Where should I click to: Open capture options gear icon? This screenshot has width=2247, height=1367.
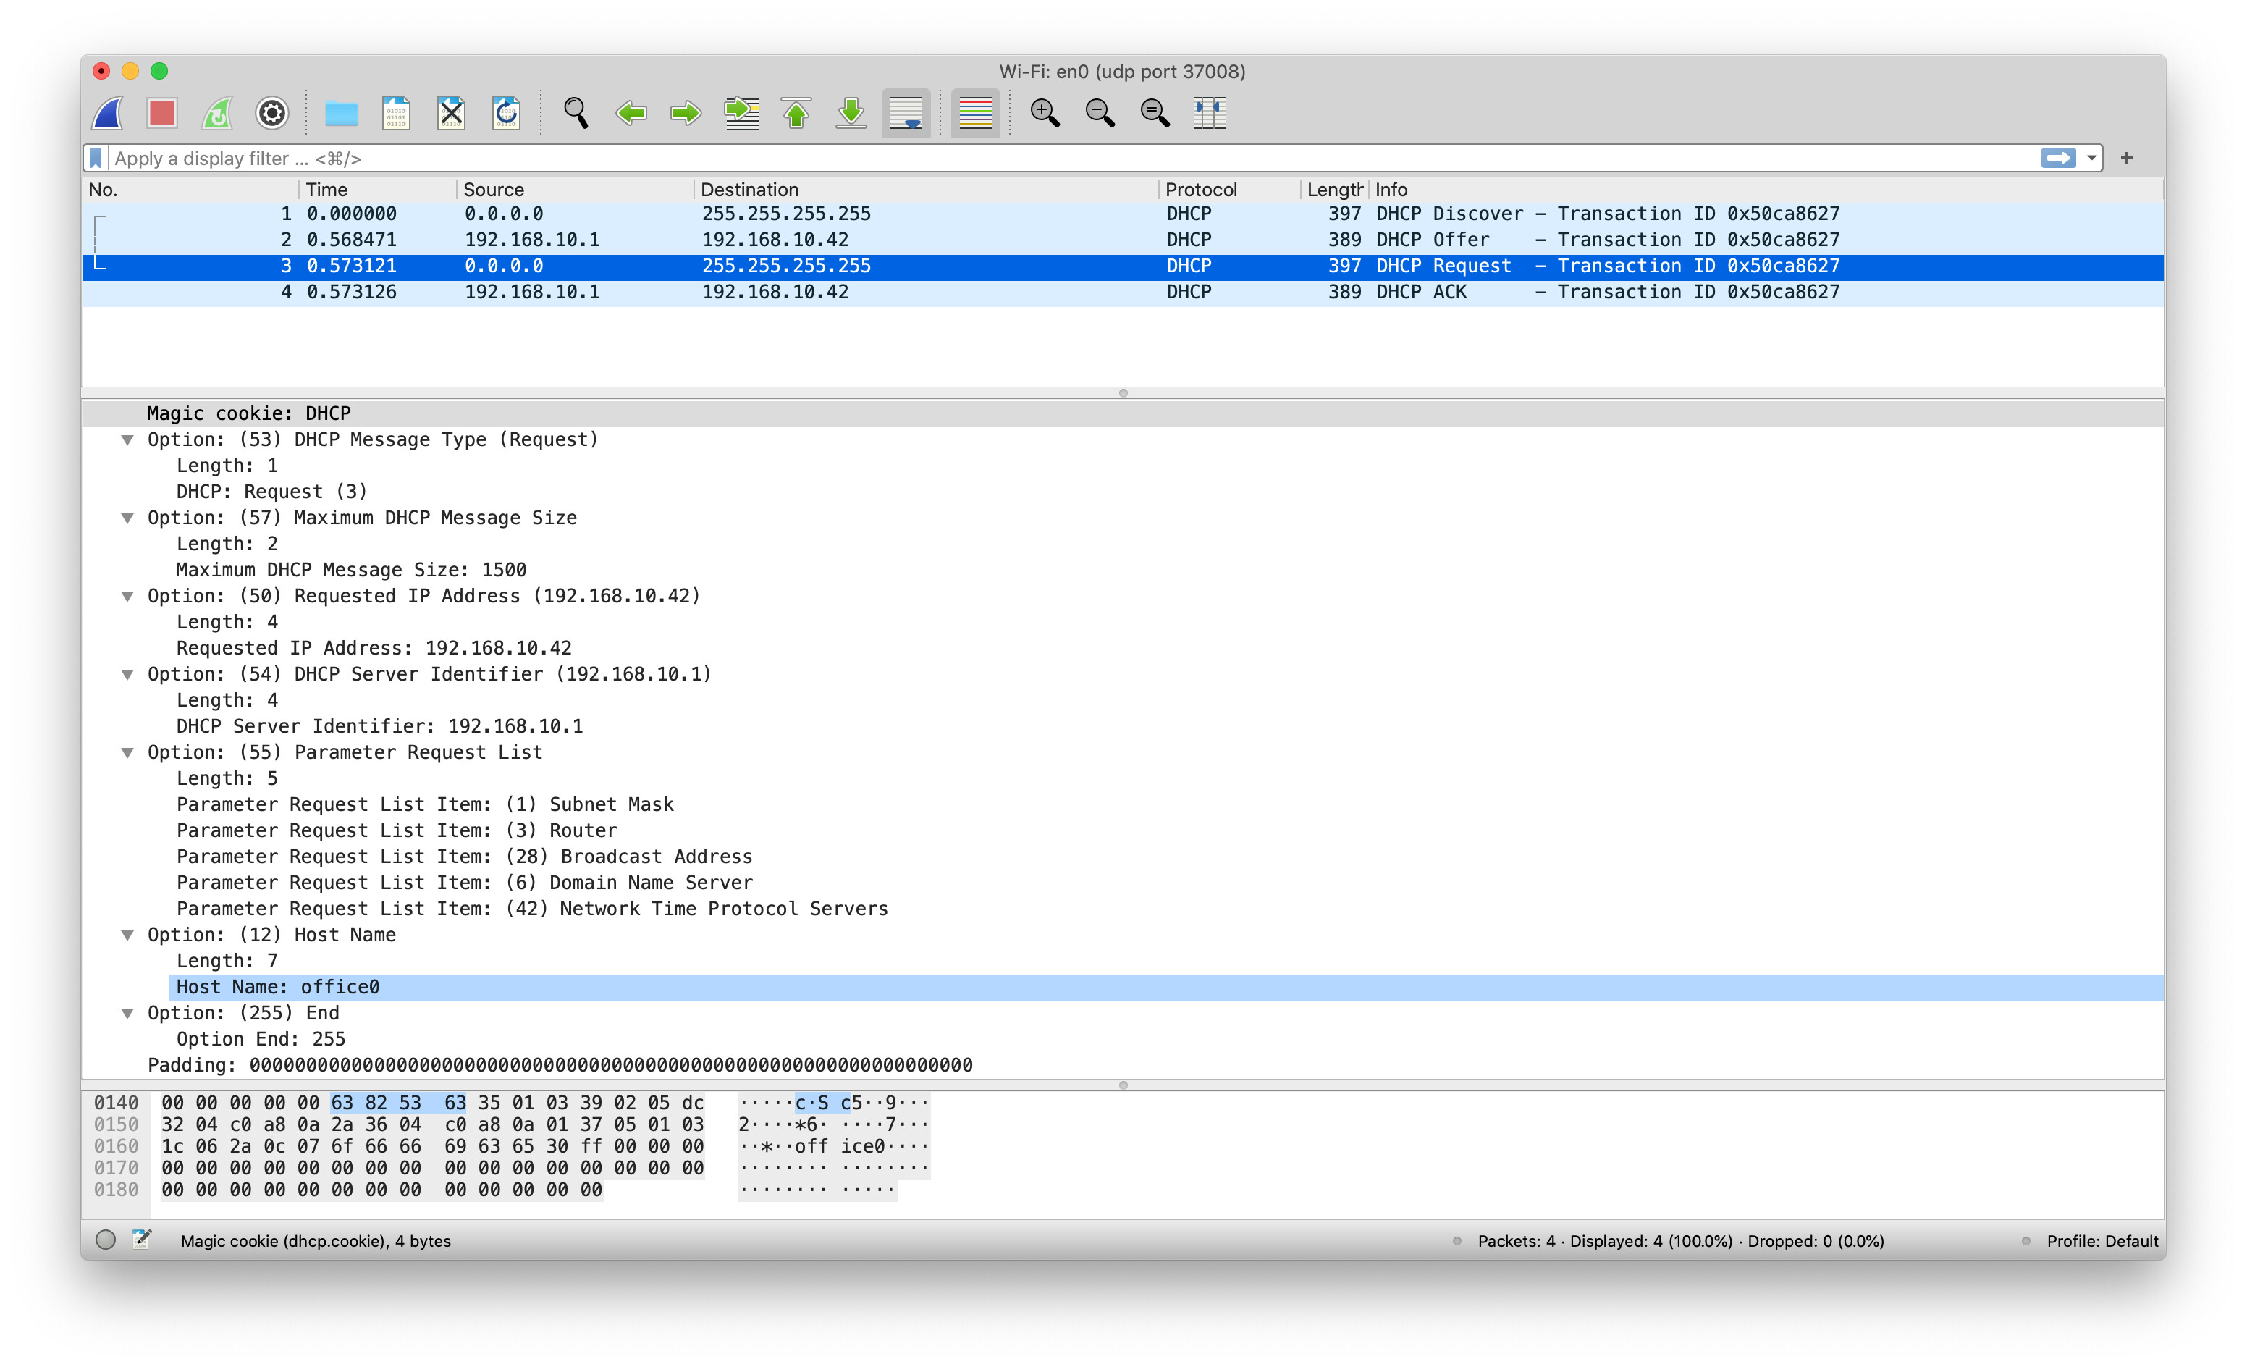click(271, 113)
